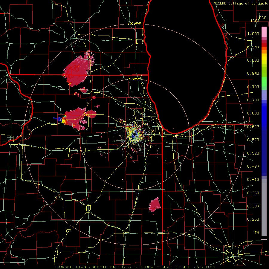Select the 0.680 legend value

point(253,113)
